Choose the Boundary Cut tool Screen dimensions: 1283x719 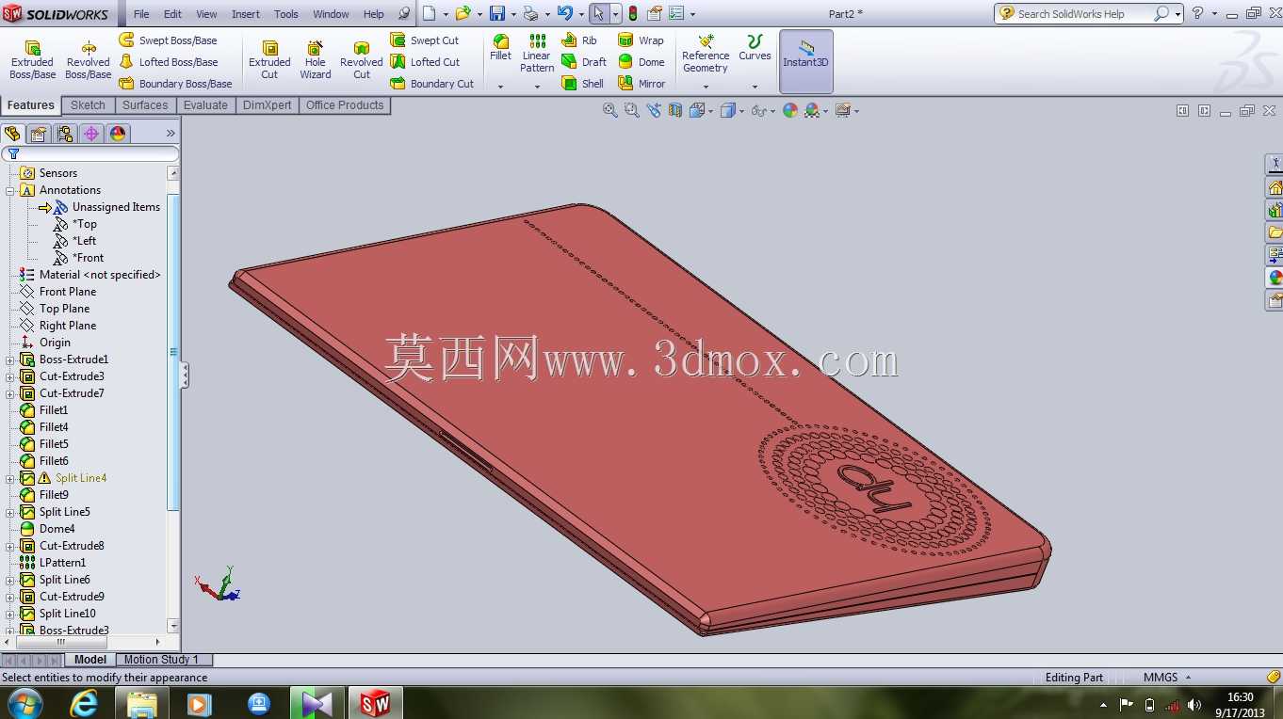coord(432,84)
